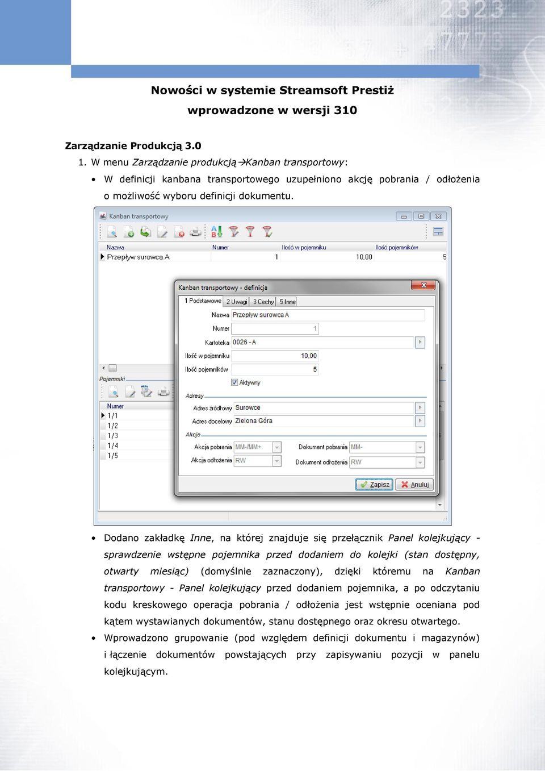
Task: Minimize the Kanban transportowy window
Action: point(404,216)
